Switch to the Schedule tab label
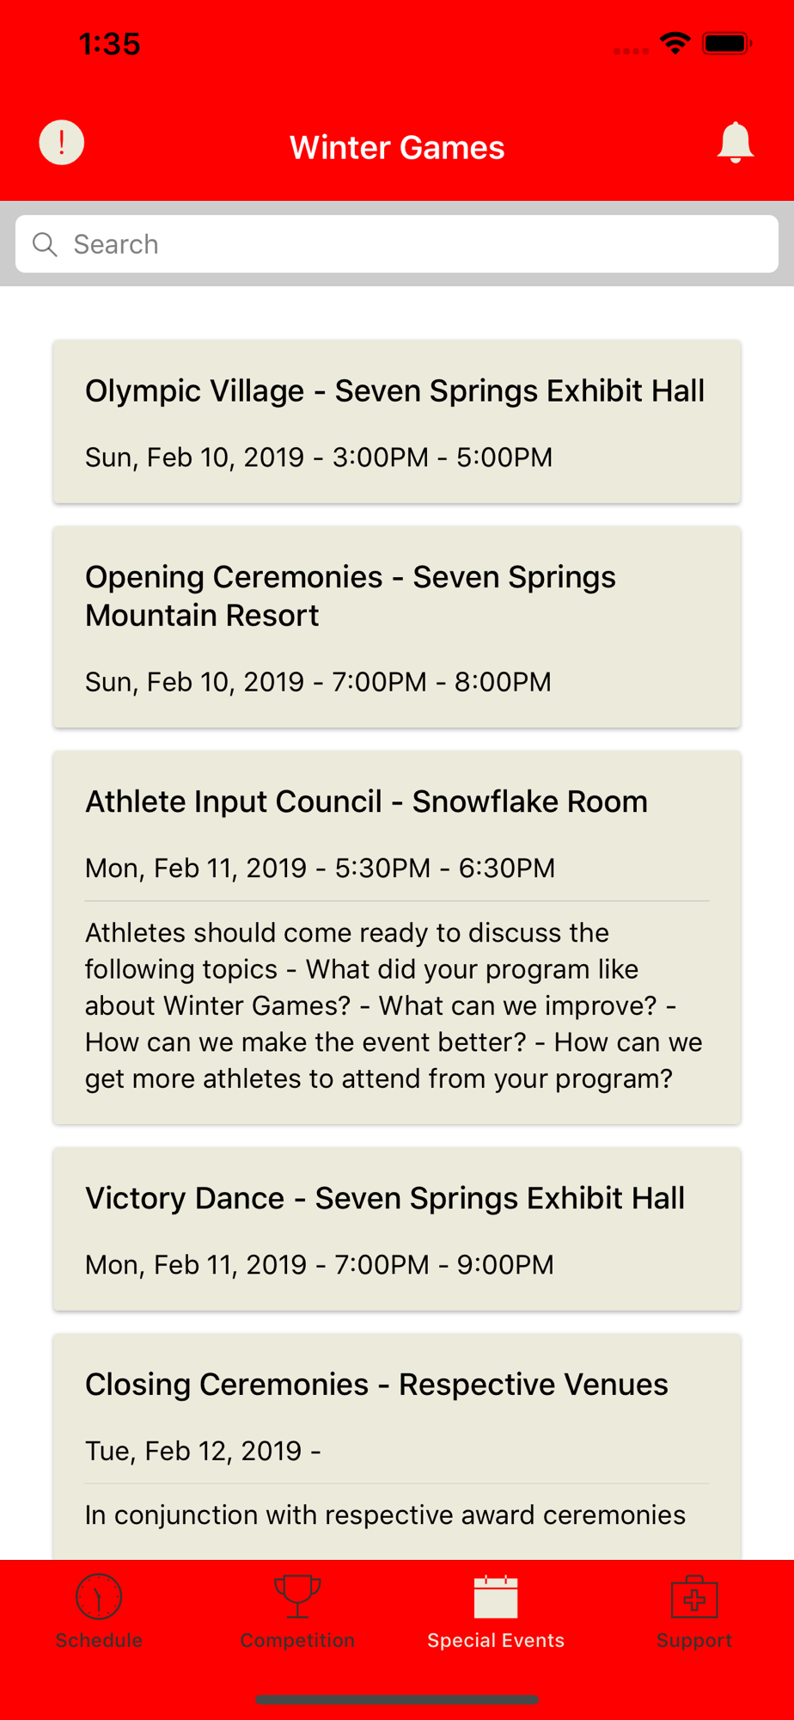This screenshot has height=1720, width=794. [99, 1640]
